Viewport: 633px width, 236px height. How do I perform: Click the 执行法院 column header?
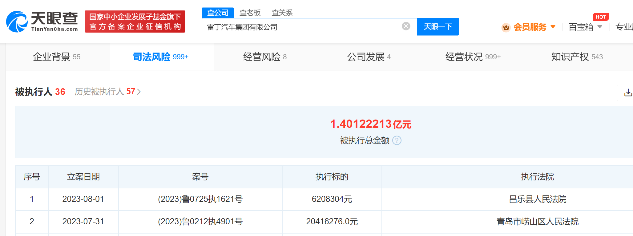click(538, 177)
